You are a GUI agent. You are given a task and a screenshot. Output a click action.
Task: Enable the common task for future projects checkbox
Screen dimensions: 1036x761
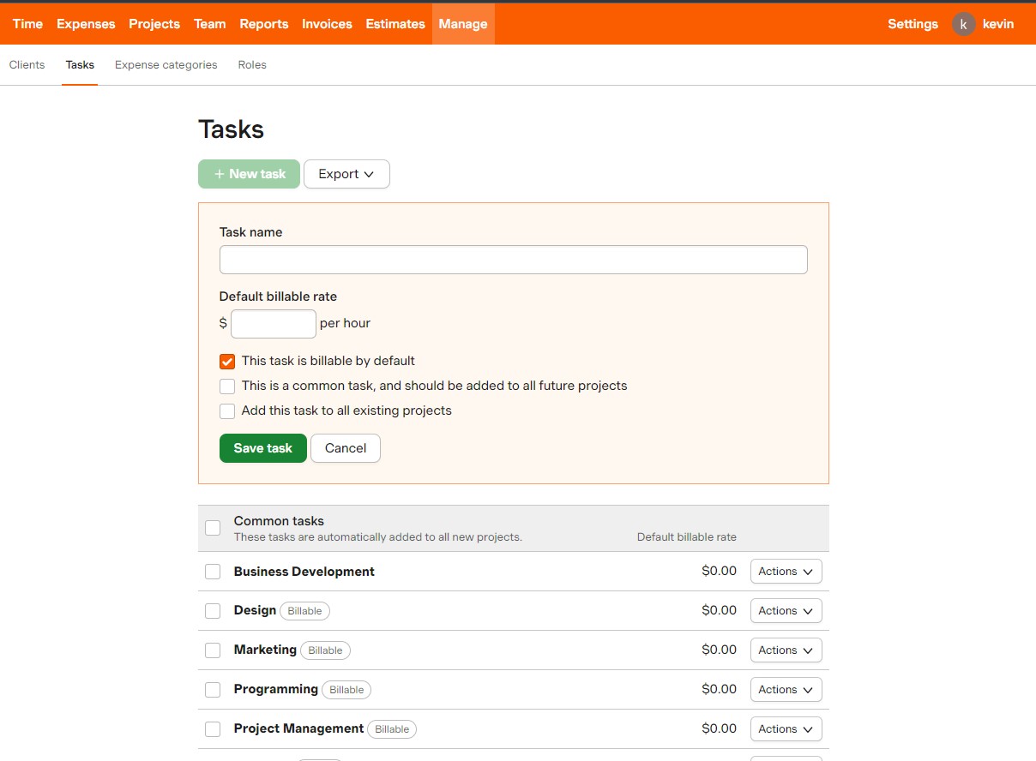click(227, 386)
